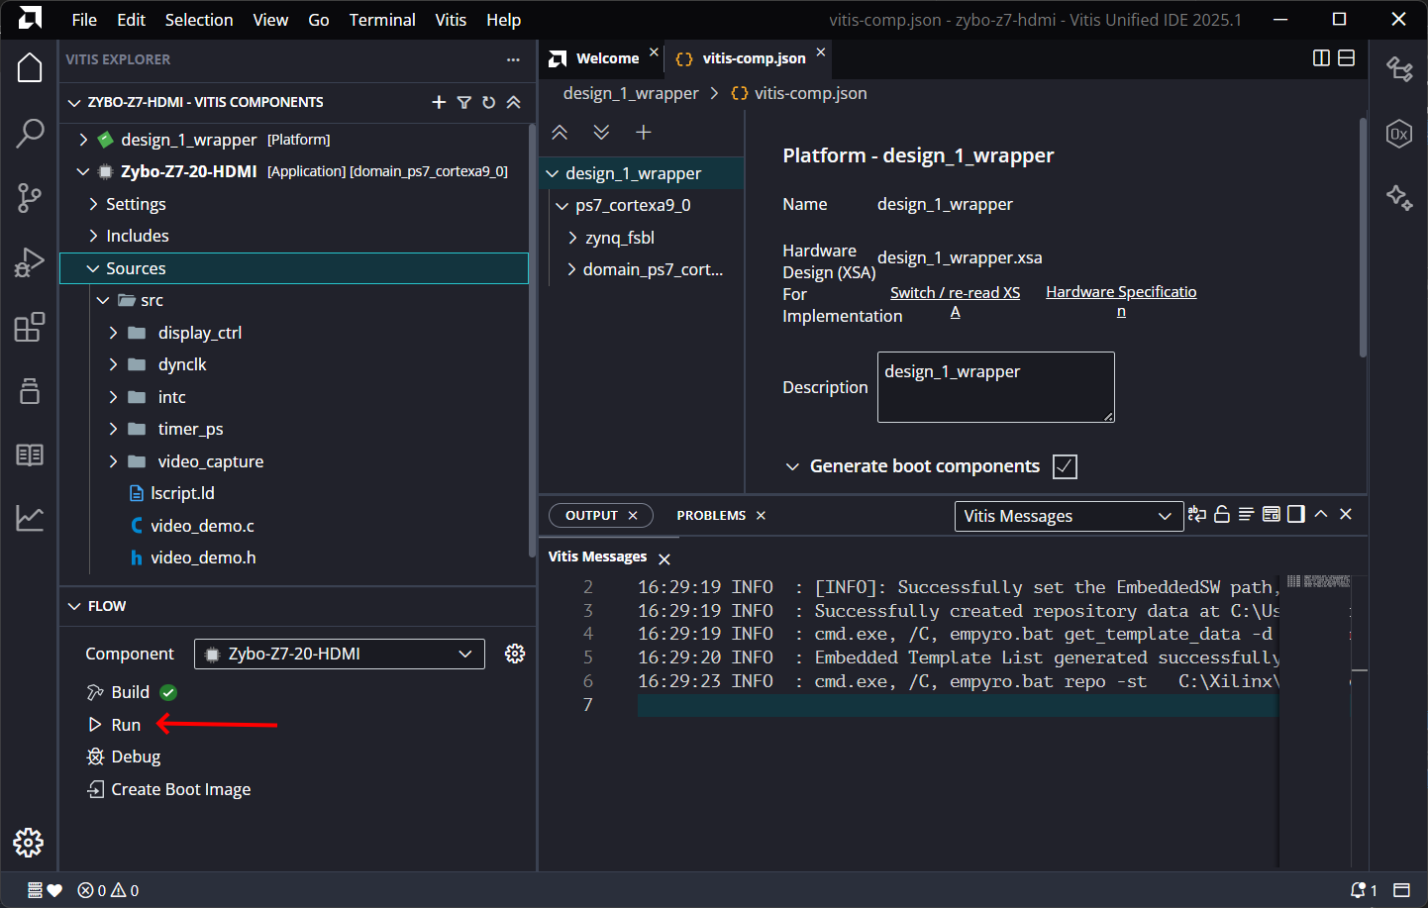Open lscript.ld file

pyautogui.click(x=182, y=493)
